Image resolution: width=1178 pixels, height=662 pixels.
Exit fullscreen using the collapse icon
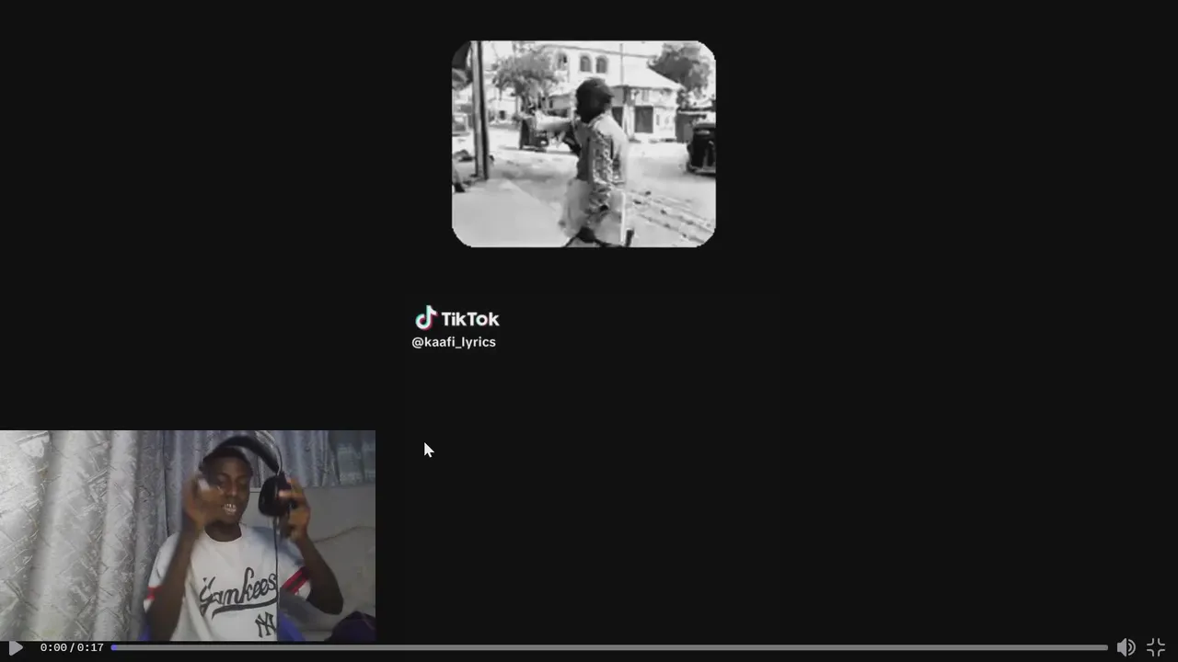click(1156, 647)
